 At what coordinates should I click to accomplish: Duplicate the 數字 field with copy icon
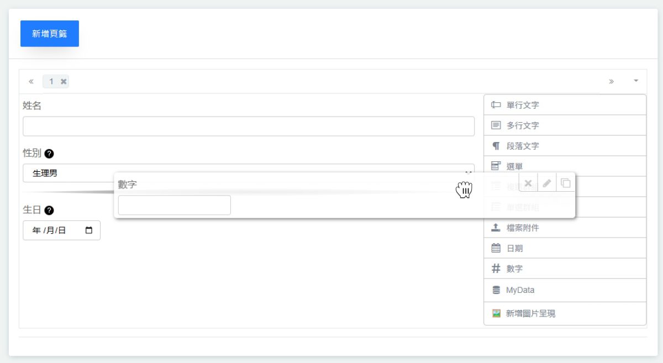[566, 183]
